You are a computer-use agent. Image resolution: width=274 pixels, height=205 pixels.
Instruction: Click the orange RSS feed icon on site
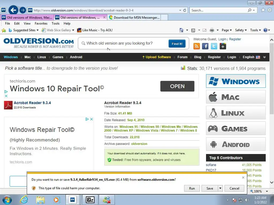pos(197,46)
